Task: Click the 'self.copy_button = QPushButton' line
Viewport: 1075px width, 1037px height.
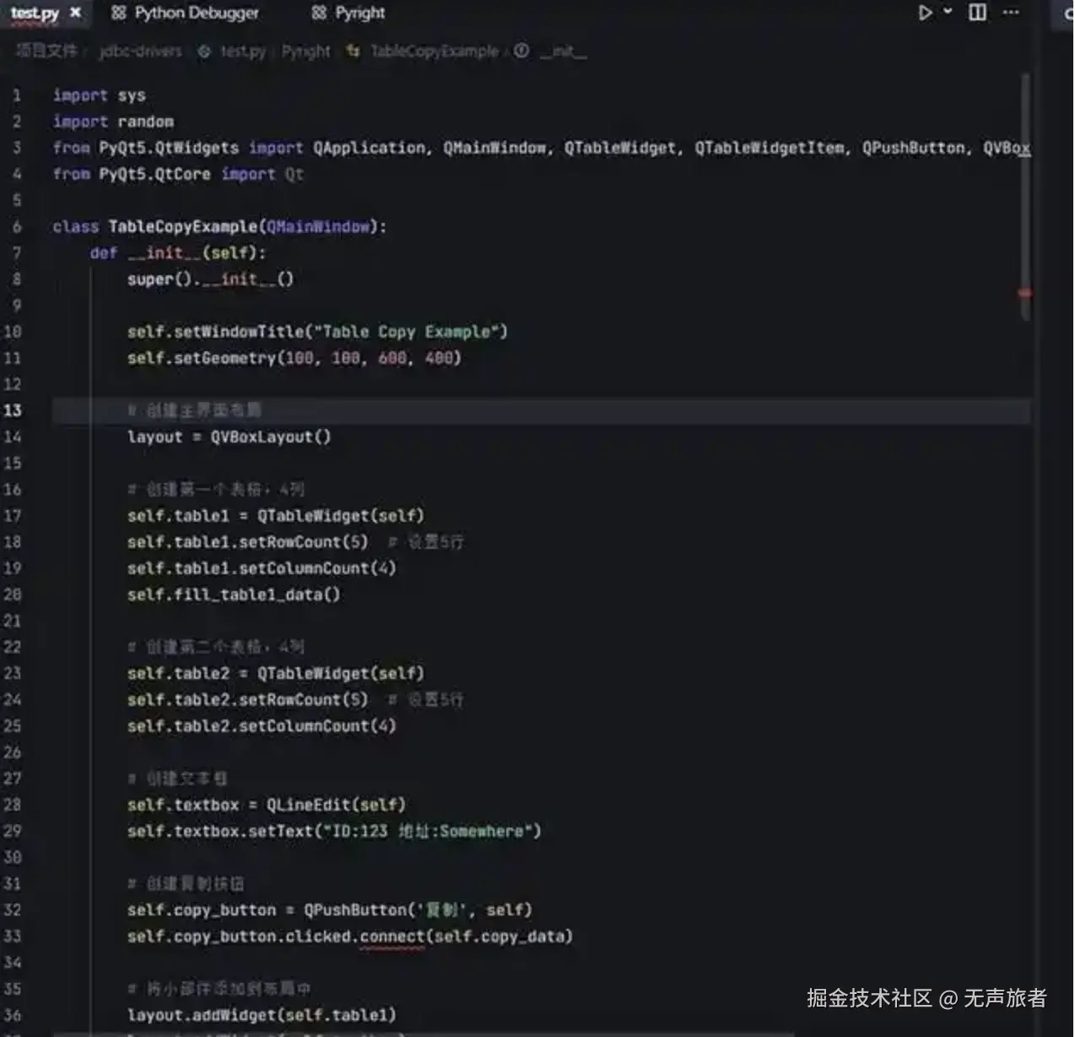Action: [x=330, y=909]
